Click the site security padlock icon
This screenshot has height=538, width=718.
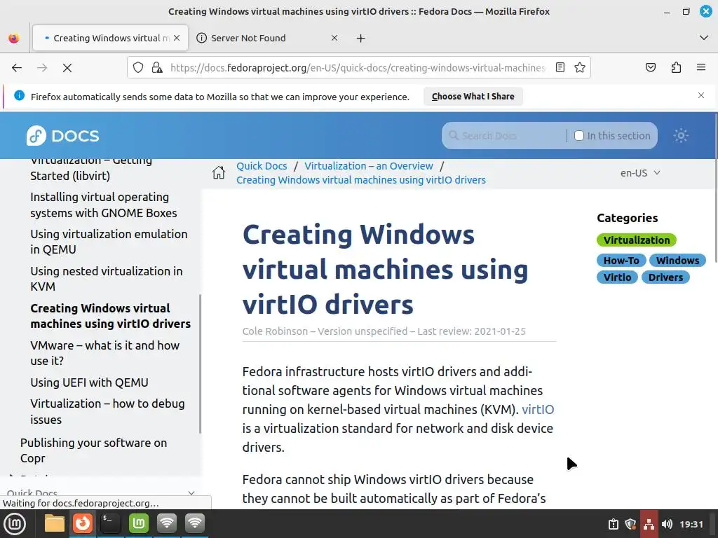(x=157, y=68)
